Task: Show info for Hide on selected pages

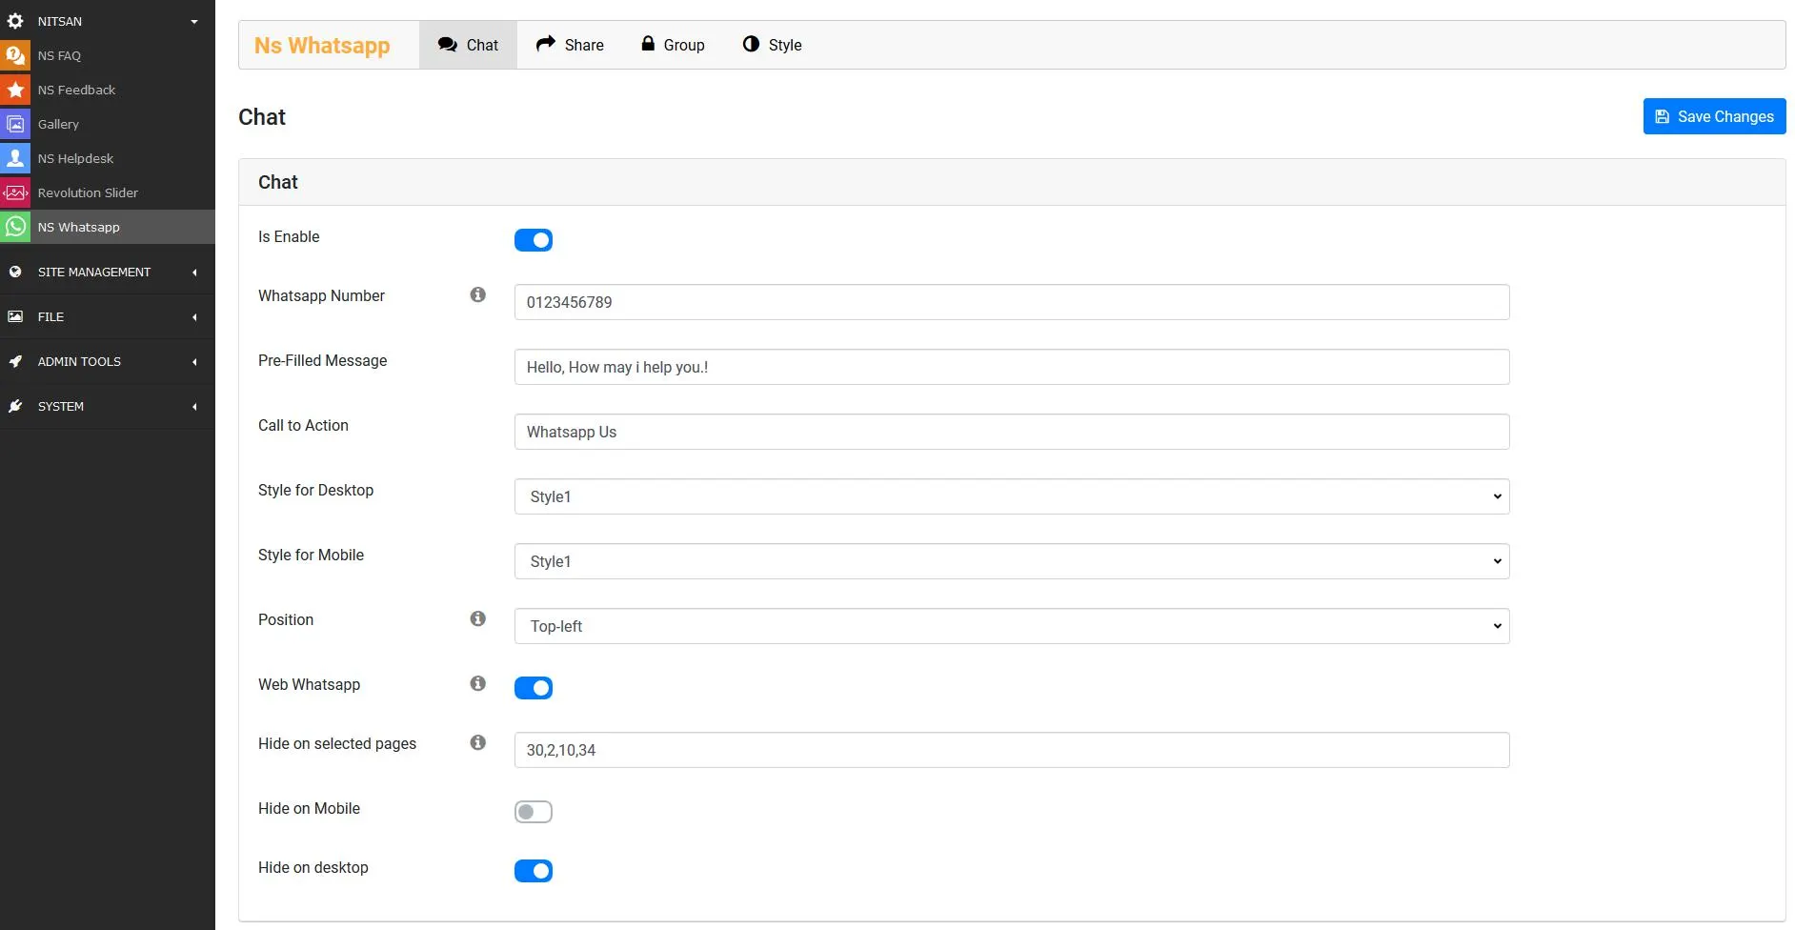Action: (478, 743)
